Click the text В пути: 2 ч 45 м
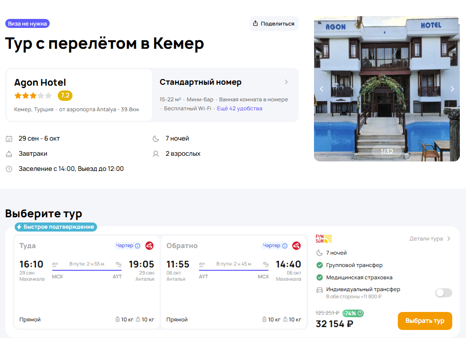Image resolution: width=466 pixels, height=338 pixels. click(233, 264)
